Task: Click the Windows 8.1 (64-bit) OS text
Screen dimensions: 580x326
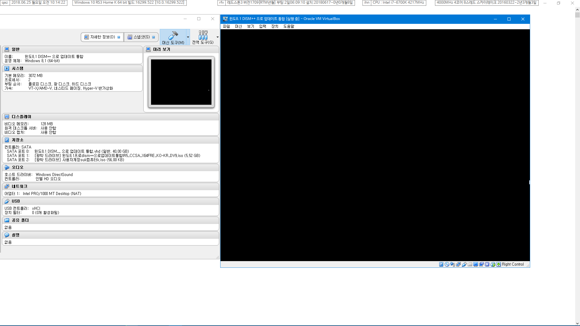Action: [42, 61]
